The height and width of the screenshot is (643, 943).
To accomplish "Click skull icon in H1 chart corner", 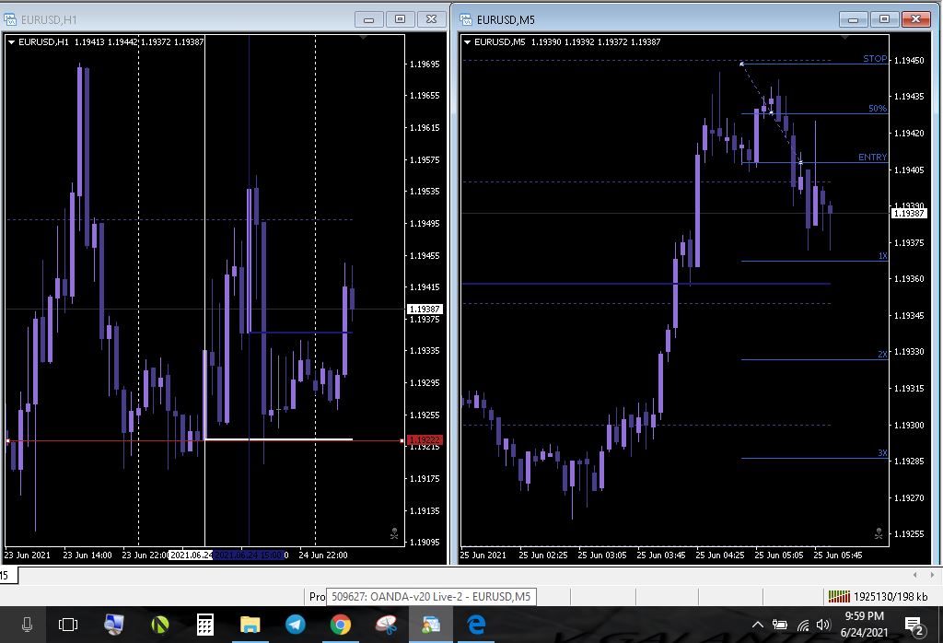I will pyautogui.click(x=393, y=532).
